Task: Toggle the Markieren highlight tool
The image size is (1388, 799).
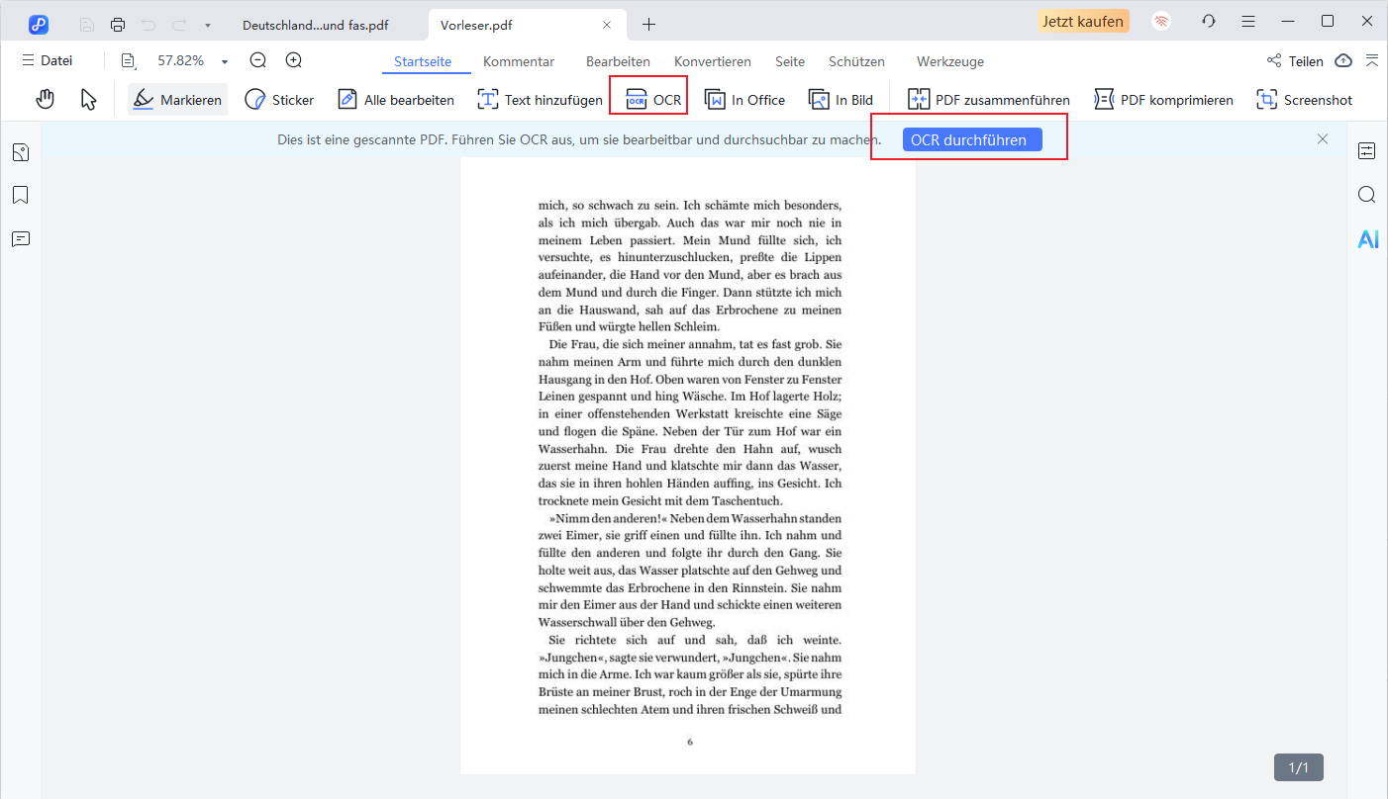Action: pos(178,99)
